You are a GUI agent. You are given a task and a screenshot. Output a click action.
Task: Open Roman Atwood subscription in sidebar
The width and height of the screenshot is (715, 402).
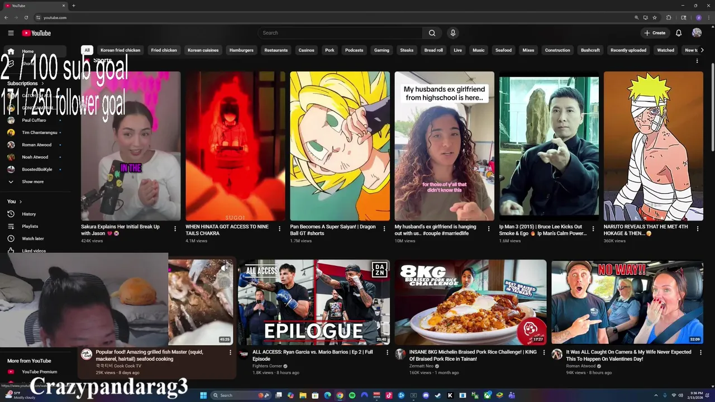(37, 145)
